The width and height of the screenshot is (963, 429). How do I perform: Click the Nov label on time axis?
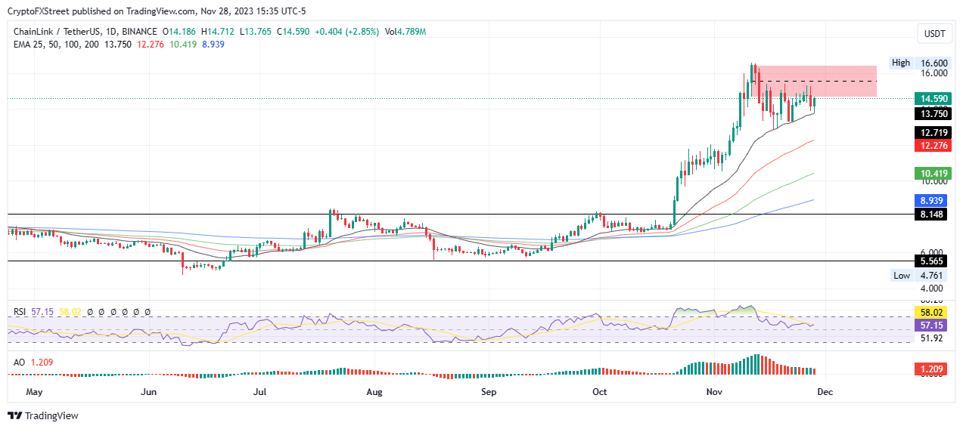coord(714,392)
